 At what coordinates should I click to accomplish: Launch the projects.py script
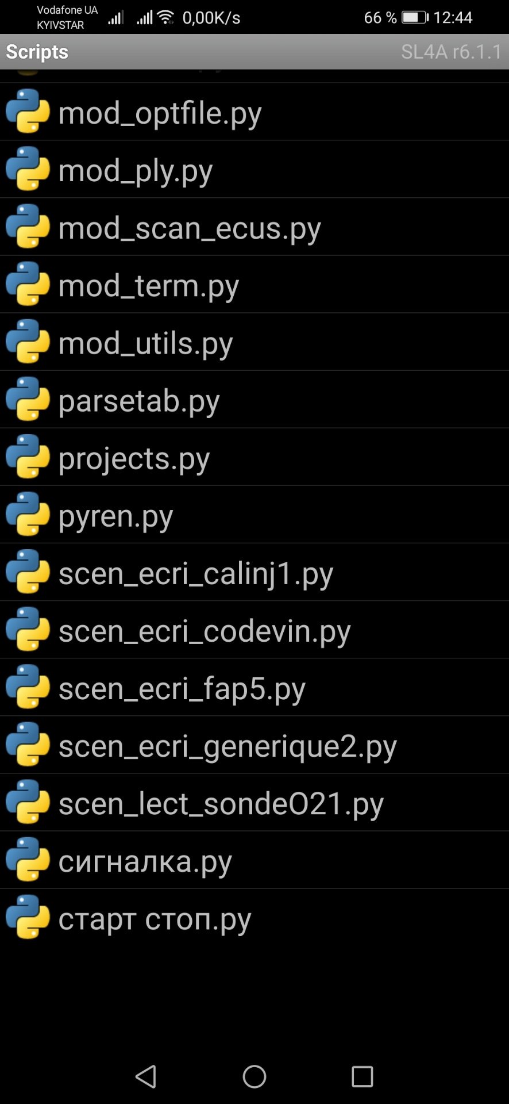(254, 457)
